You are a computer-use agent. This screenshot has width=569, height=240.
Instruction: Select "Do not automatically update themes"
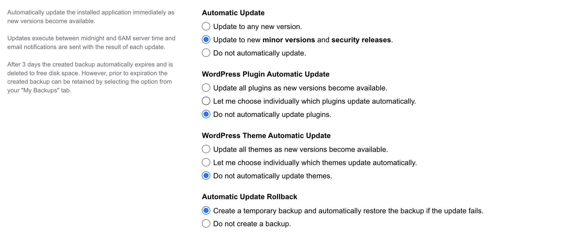click(206, 175)
